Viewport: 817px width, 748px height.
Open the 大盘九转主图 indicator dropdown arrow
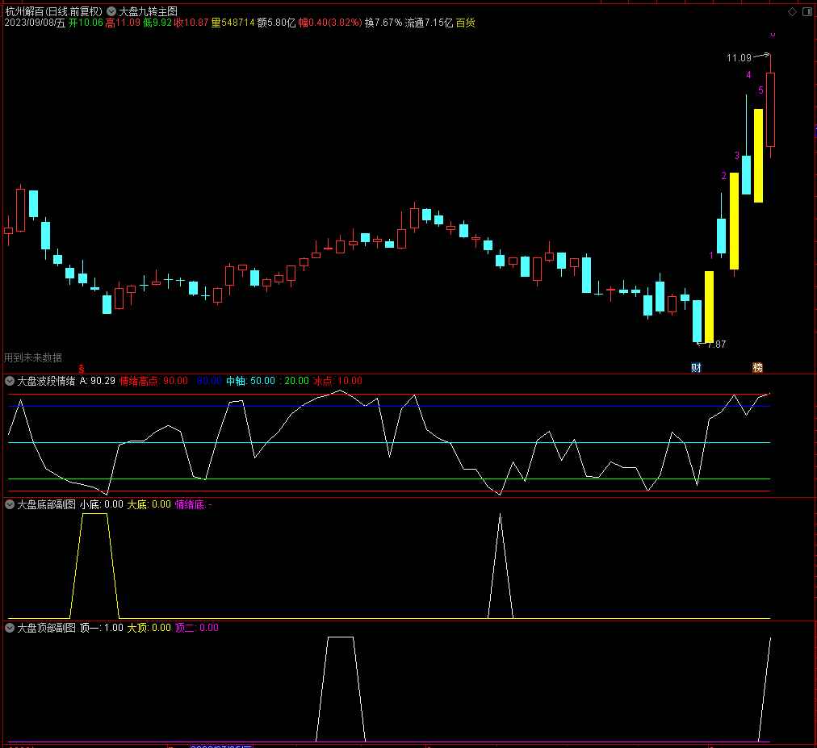point(111,11)
